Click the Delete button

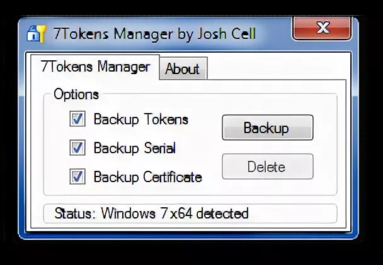pyautogui.click(x=268, y=166)
